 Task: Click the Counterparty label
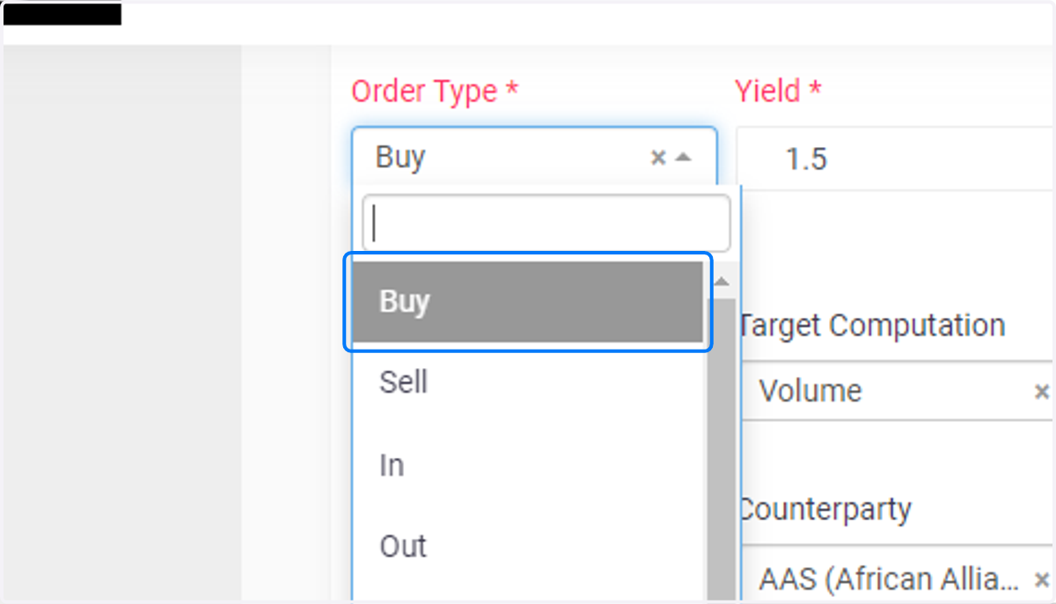(825, 509)
